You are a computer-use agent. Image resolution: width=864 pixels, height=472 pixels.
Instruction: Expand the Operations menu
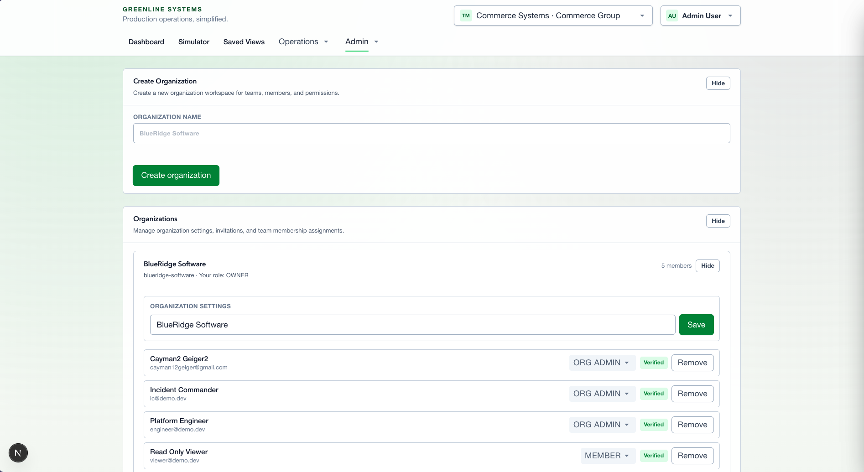click(303, 41)
